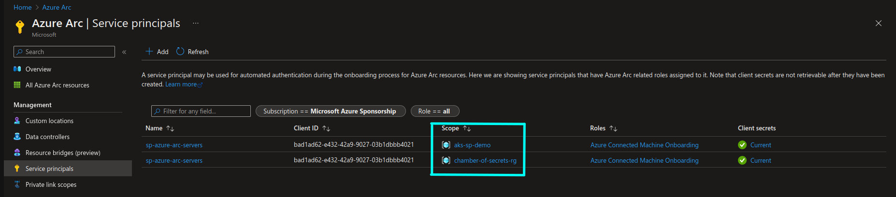
Task: Click Refresh in the toolbar
Action: click(x=192, y=52)
